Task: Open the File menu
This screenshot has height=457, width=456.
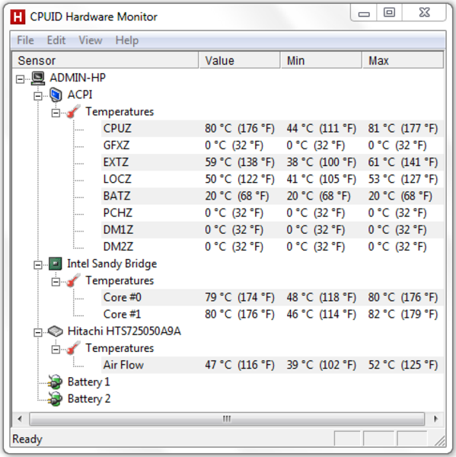Action: [25, 40]
